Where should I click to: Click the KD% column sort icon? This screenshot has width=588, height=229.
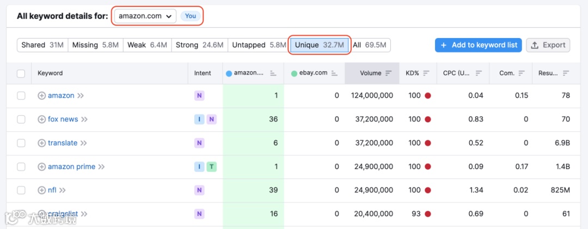pos(426,73)
